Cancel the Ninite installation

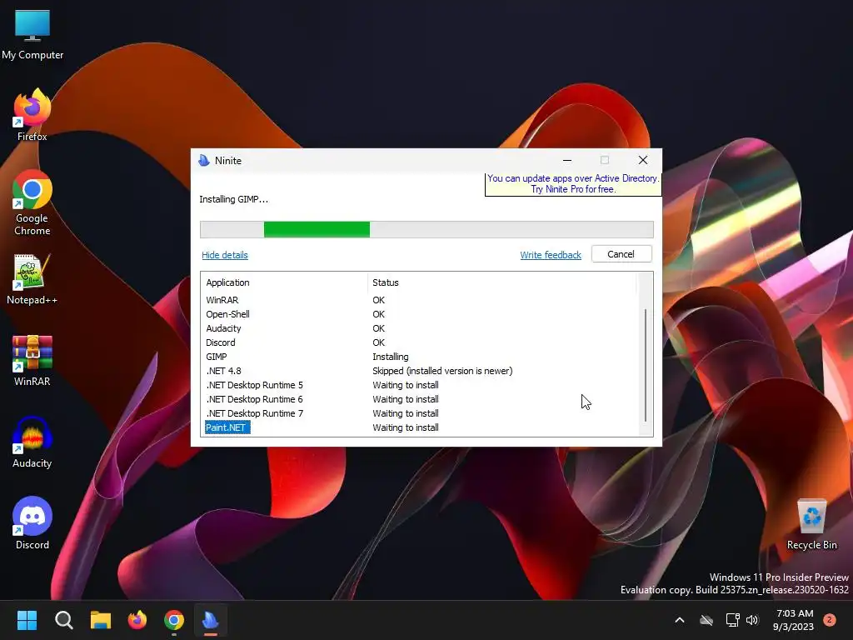[621, 254]
